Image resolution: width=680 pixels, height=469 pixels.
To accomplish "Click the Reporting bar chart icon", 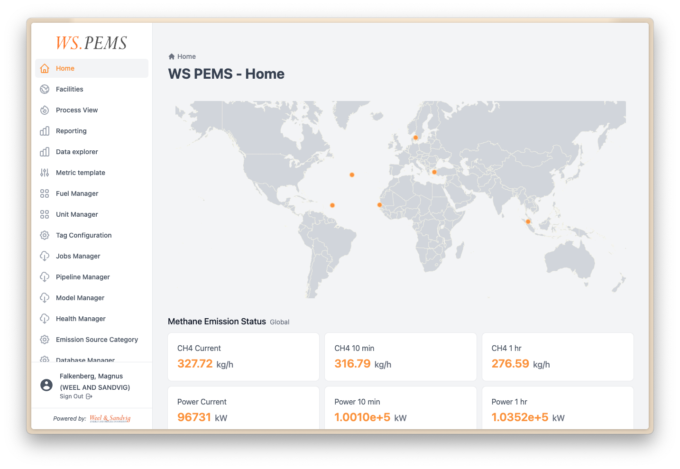I will tap(45, 131).
